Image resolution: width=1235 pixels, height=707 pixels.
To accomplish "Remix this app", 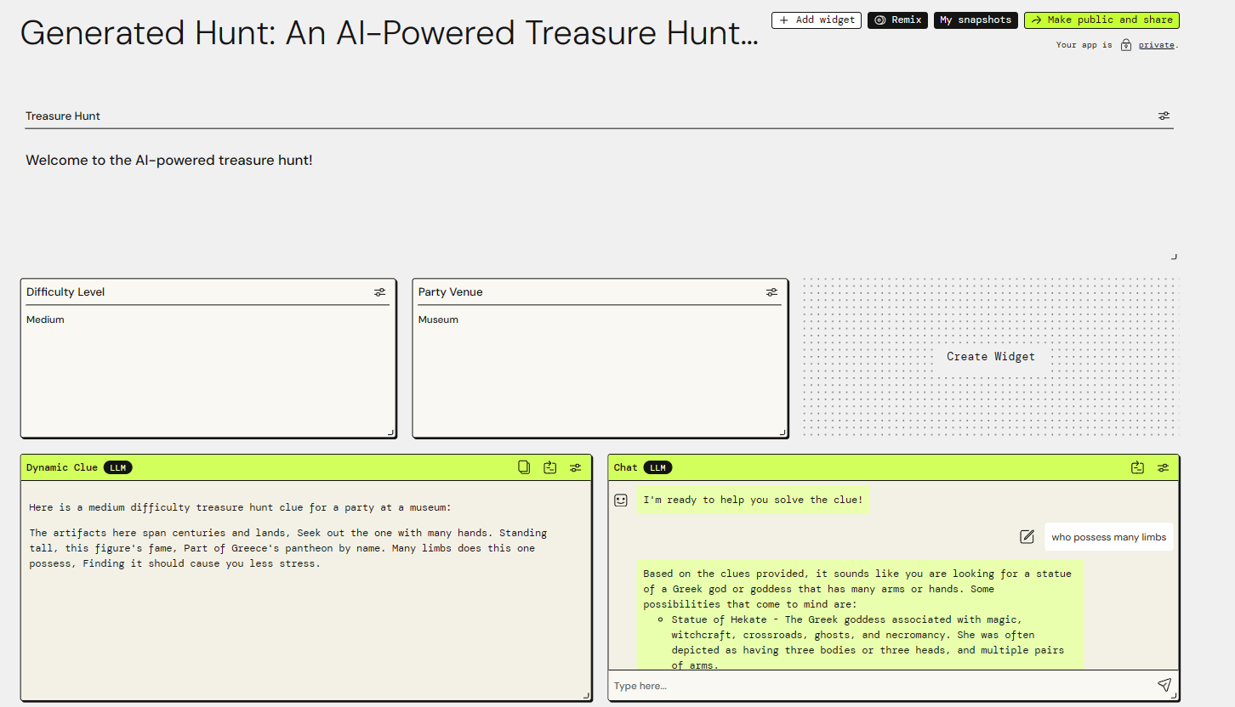I will (897, 20).
